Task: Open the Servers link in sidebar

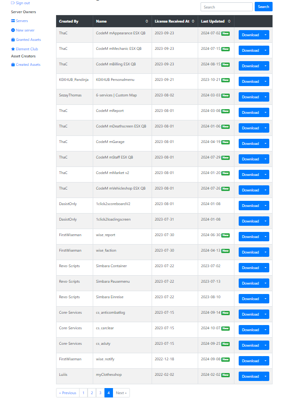Action: (22, 21)
